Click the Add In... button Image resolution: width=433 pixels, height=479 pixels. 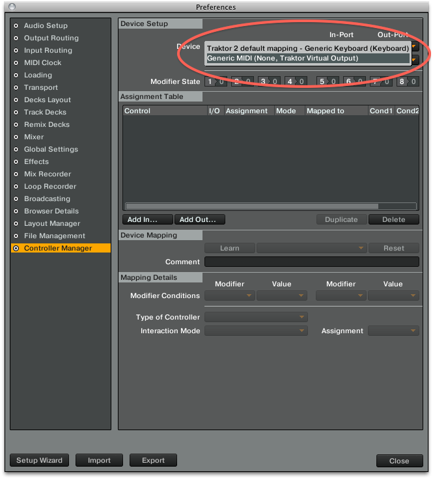(x=148, y=219)
